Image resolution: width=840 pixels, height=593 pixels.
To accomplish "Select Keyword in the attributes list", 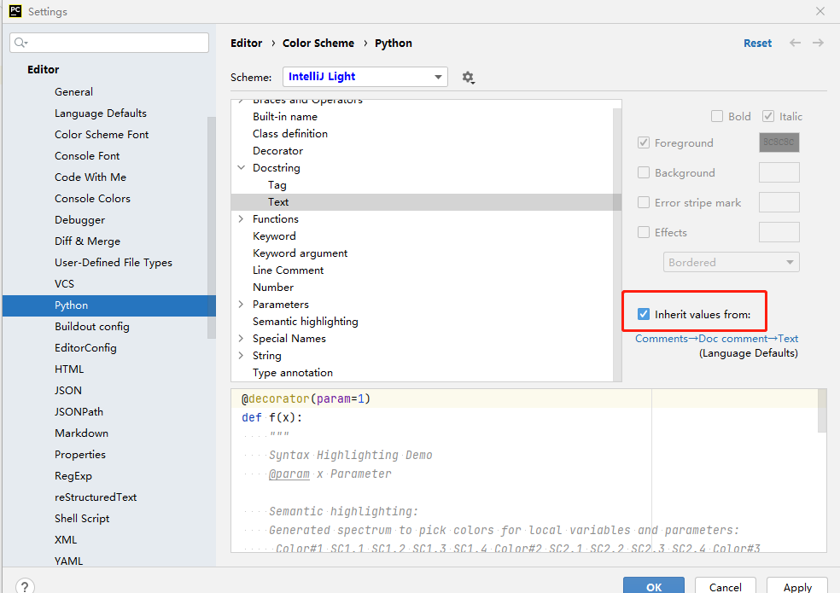I will coord(274,236).
